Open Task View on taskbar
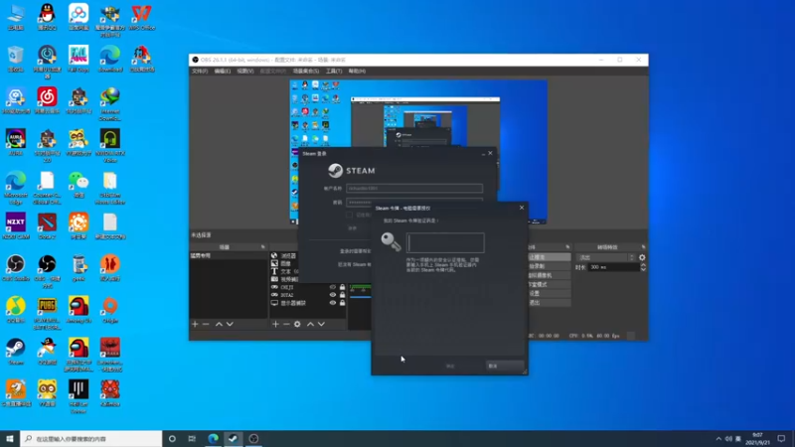795x447 pixels. pos(192,439)
